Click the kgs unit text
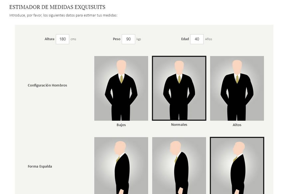The width and height of the screenshot is (285, 194). (139, 39)
